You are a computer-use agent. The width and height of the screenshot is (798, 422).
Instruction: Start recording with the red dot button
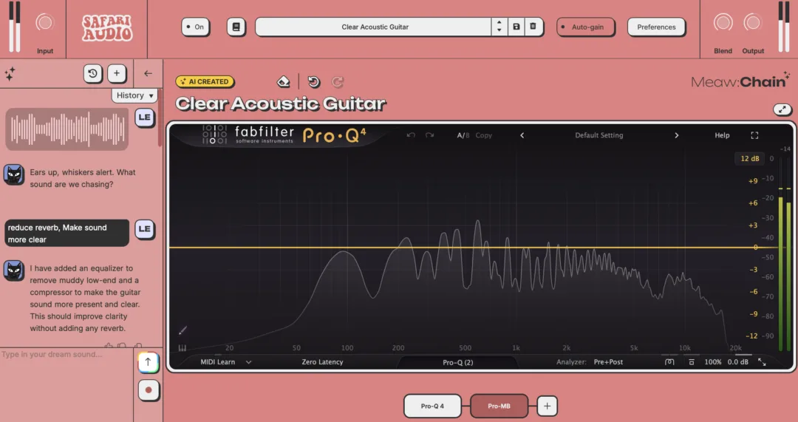click(148, 390)
